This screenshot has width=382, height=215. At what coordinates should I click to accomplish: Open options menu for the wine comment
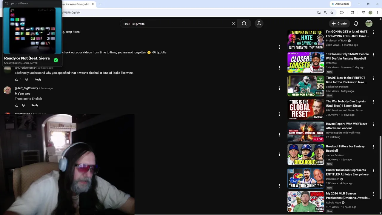(279, 67)
